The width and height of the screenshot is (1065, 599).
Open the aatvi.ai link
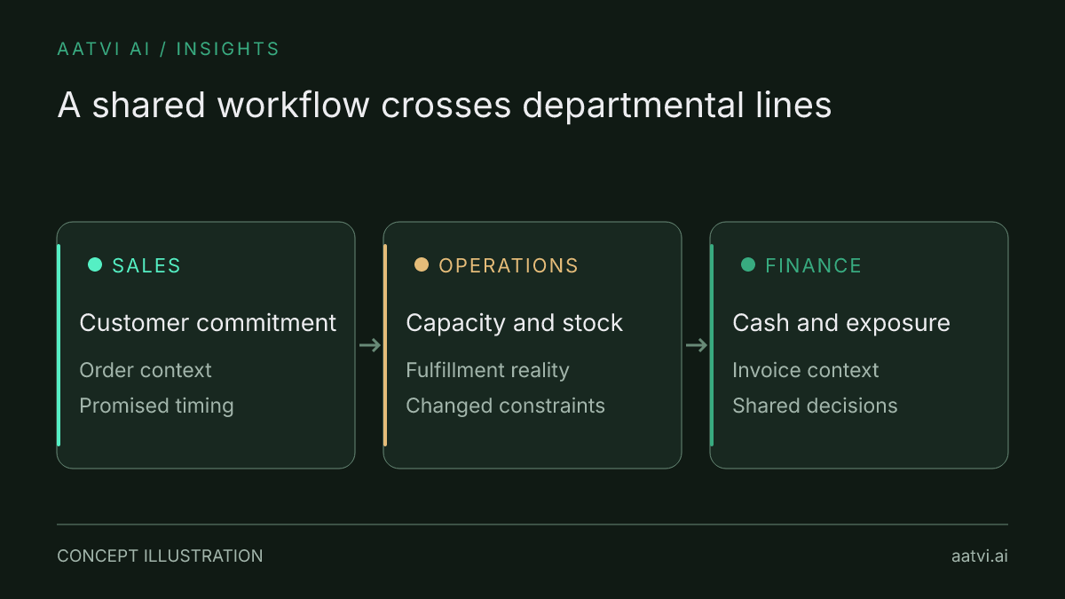(980, 556)
